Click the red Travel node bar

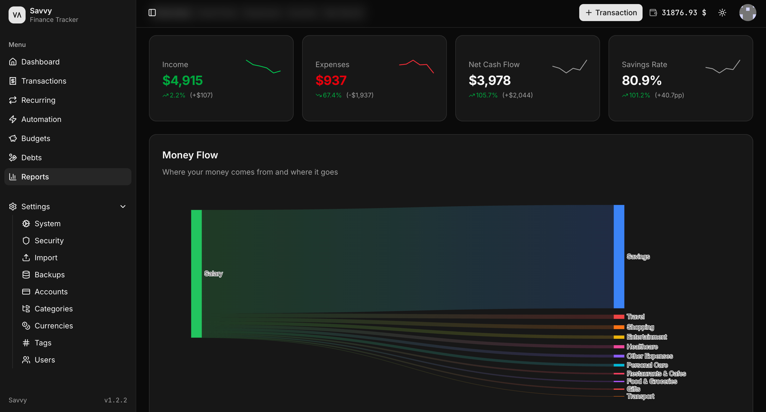(x=619, y=317)
